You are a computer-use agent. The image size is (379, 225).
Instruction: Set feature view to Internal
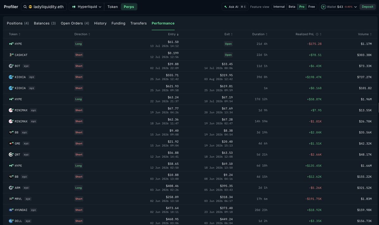click(279, 7)
